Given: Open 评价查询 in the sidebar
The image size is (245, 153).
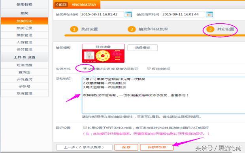Looking at the screenshot, I should tap(24, 79).
